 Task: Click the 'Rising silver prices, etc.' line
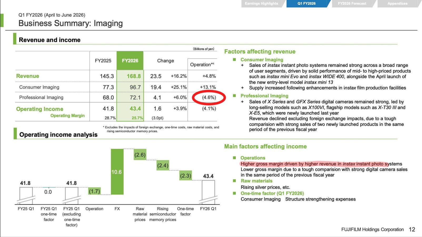(265, 187)
